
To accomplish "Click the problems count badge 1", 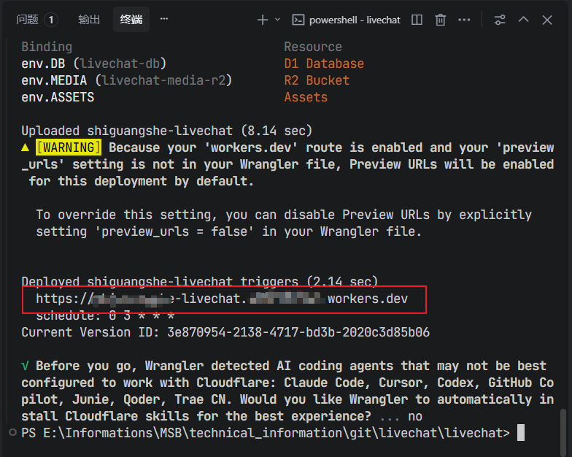I will 51,20.
